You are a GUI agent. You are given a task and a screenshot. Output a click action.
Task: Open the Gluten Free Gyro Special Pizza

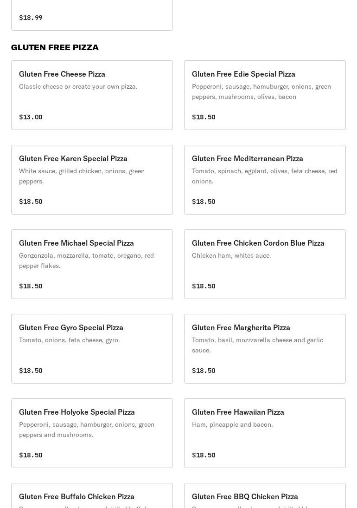[92, 349]
